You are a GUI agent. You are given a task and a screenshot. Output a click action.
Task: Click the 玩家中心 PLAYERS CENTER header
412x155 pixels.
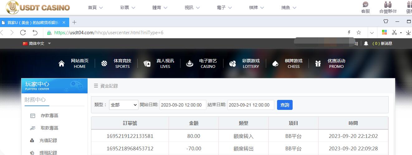55,86
